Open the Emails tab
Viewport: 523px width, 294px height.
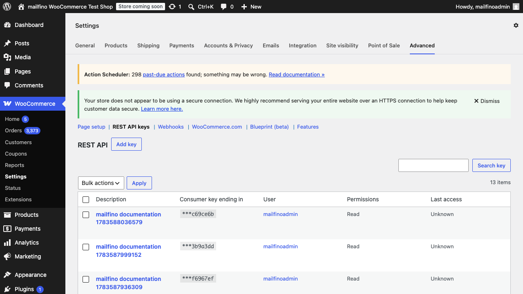coord(271,45)
